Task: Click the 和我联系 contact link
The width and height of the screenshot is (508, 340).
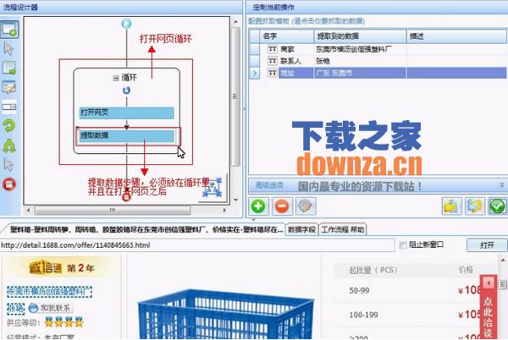Action: point(55,308)
